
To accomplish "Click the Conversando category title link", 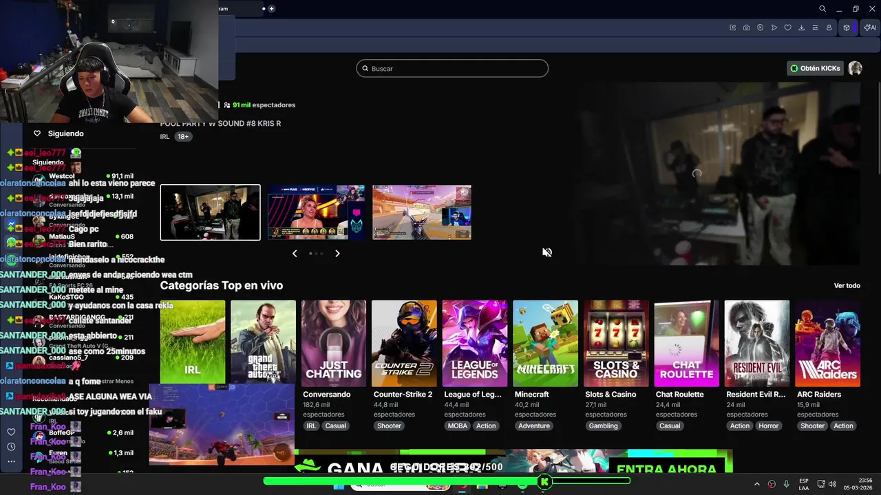I will [x=327, y=395].
